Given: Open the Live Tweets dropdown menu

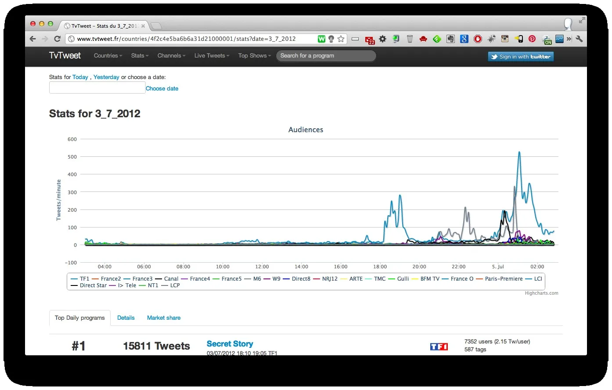Looking at the screenshot, I should pyautogui.click(x=212, y=56).
